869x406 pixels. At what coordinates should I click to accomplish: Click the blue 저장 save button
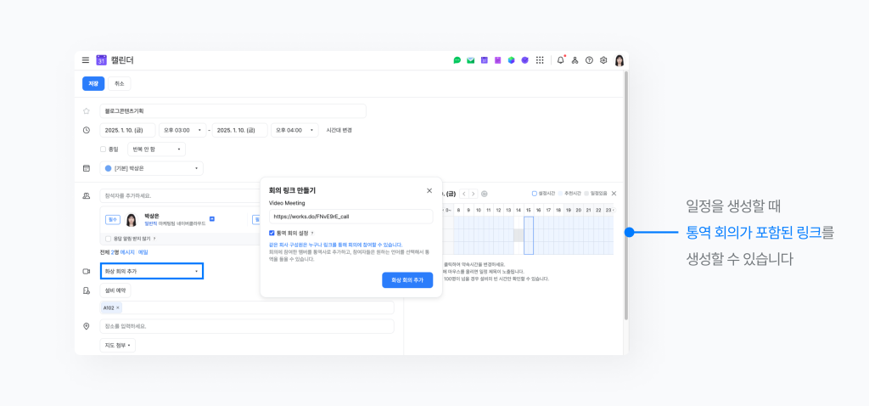(93, 83)
